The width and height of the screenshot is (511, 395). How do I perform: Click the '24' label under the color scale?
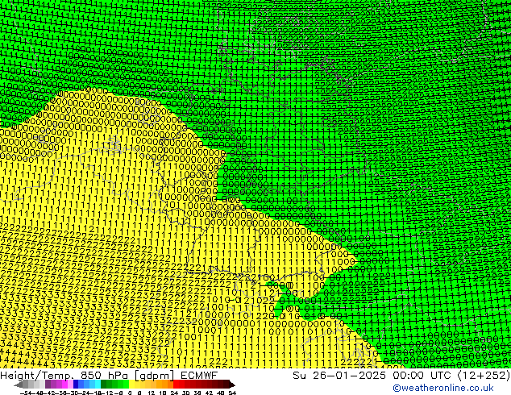(x=174, y=393)
